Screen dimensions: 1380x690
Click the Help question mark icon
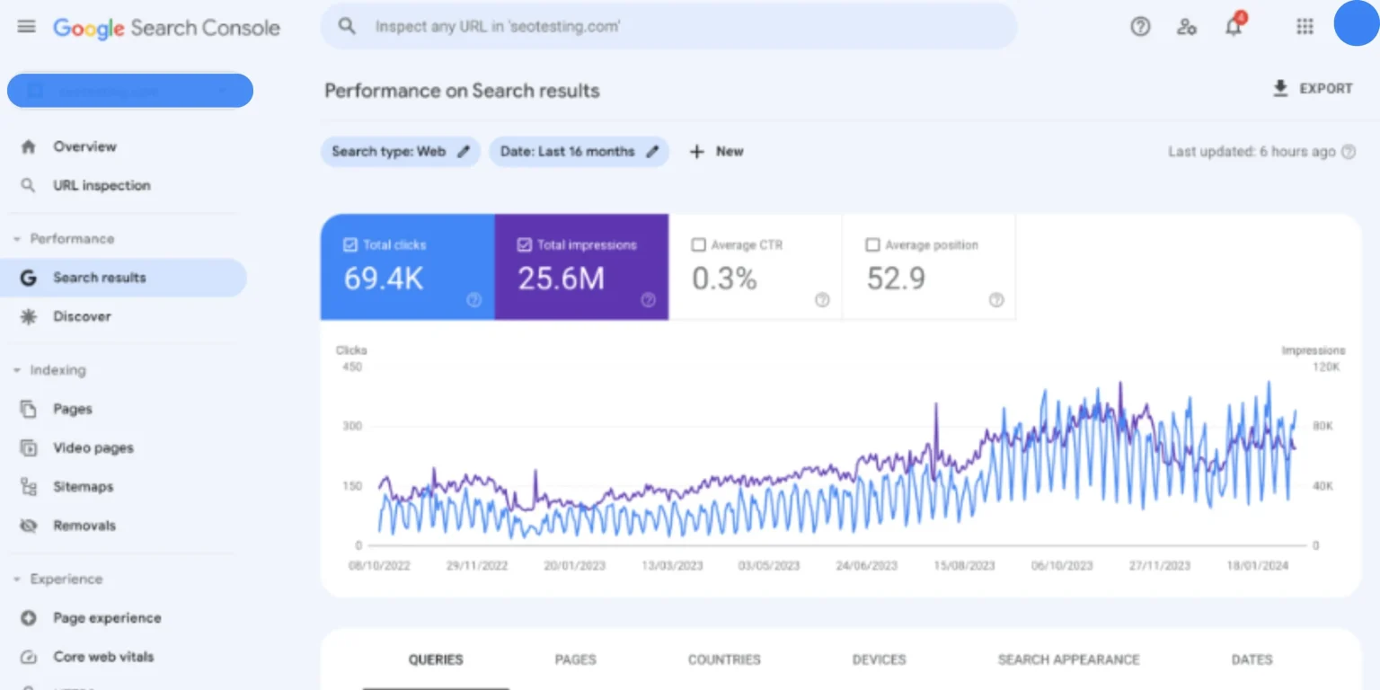[x=1140, y=27]
